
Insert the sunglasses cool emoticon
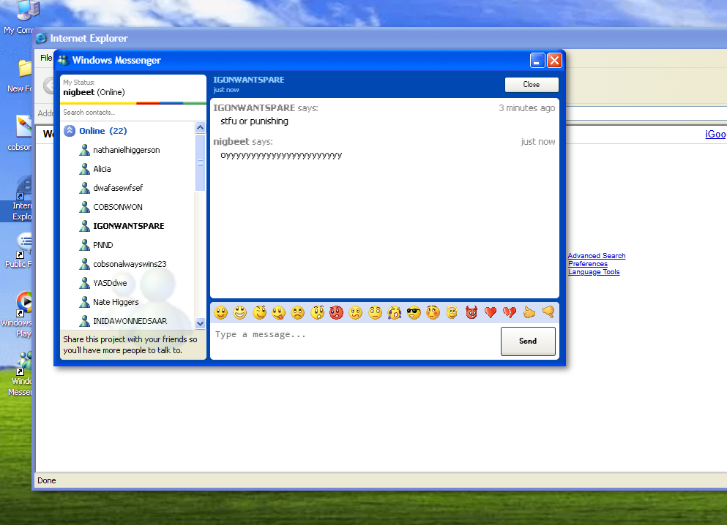pos(414,313)
